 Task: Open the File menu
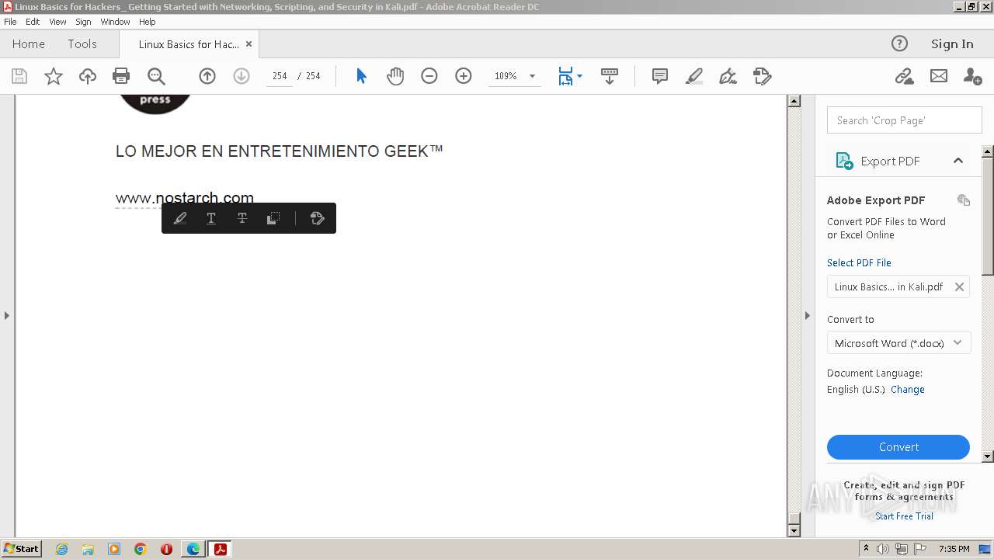[x=10, y=22]
